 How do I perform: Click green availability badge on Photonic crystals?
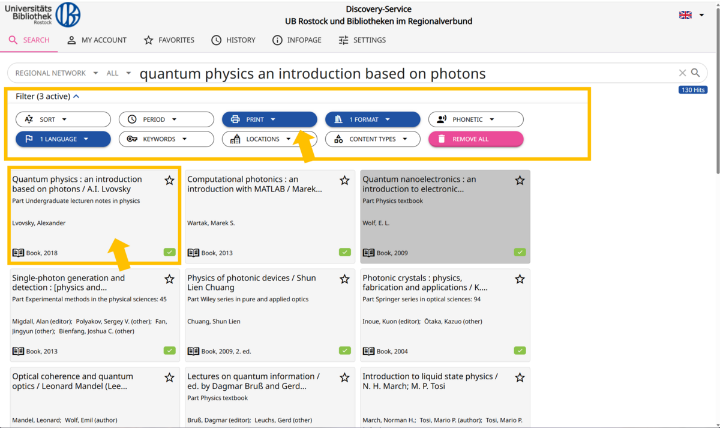point(520,351)
